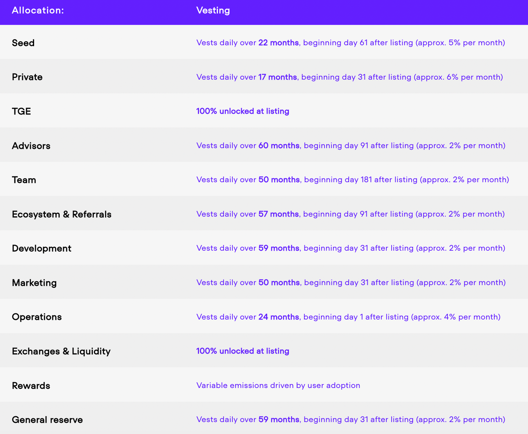Select the 'Seed' allocation label
Viewport: 528px width, 434px height.
[x=23, y=43]
